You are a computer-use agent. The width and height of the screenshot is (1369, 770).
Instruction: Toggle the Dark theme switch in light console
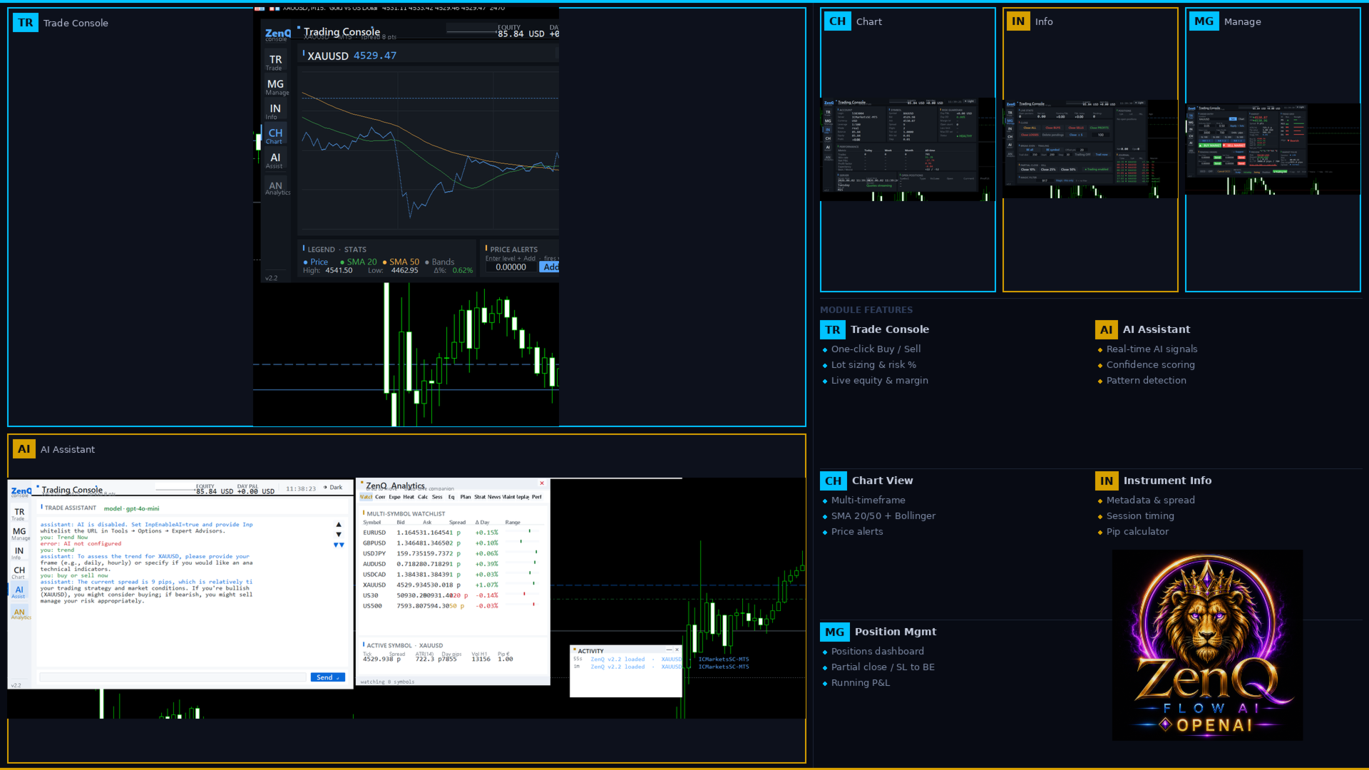tap(333, 488)
